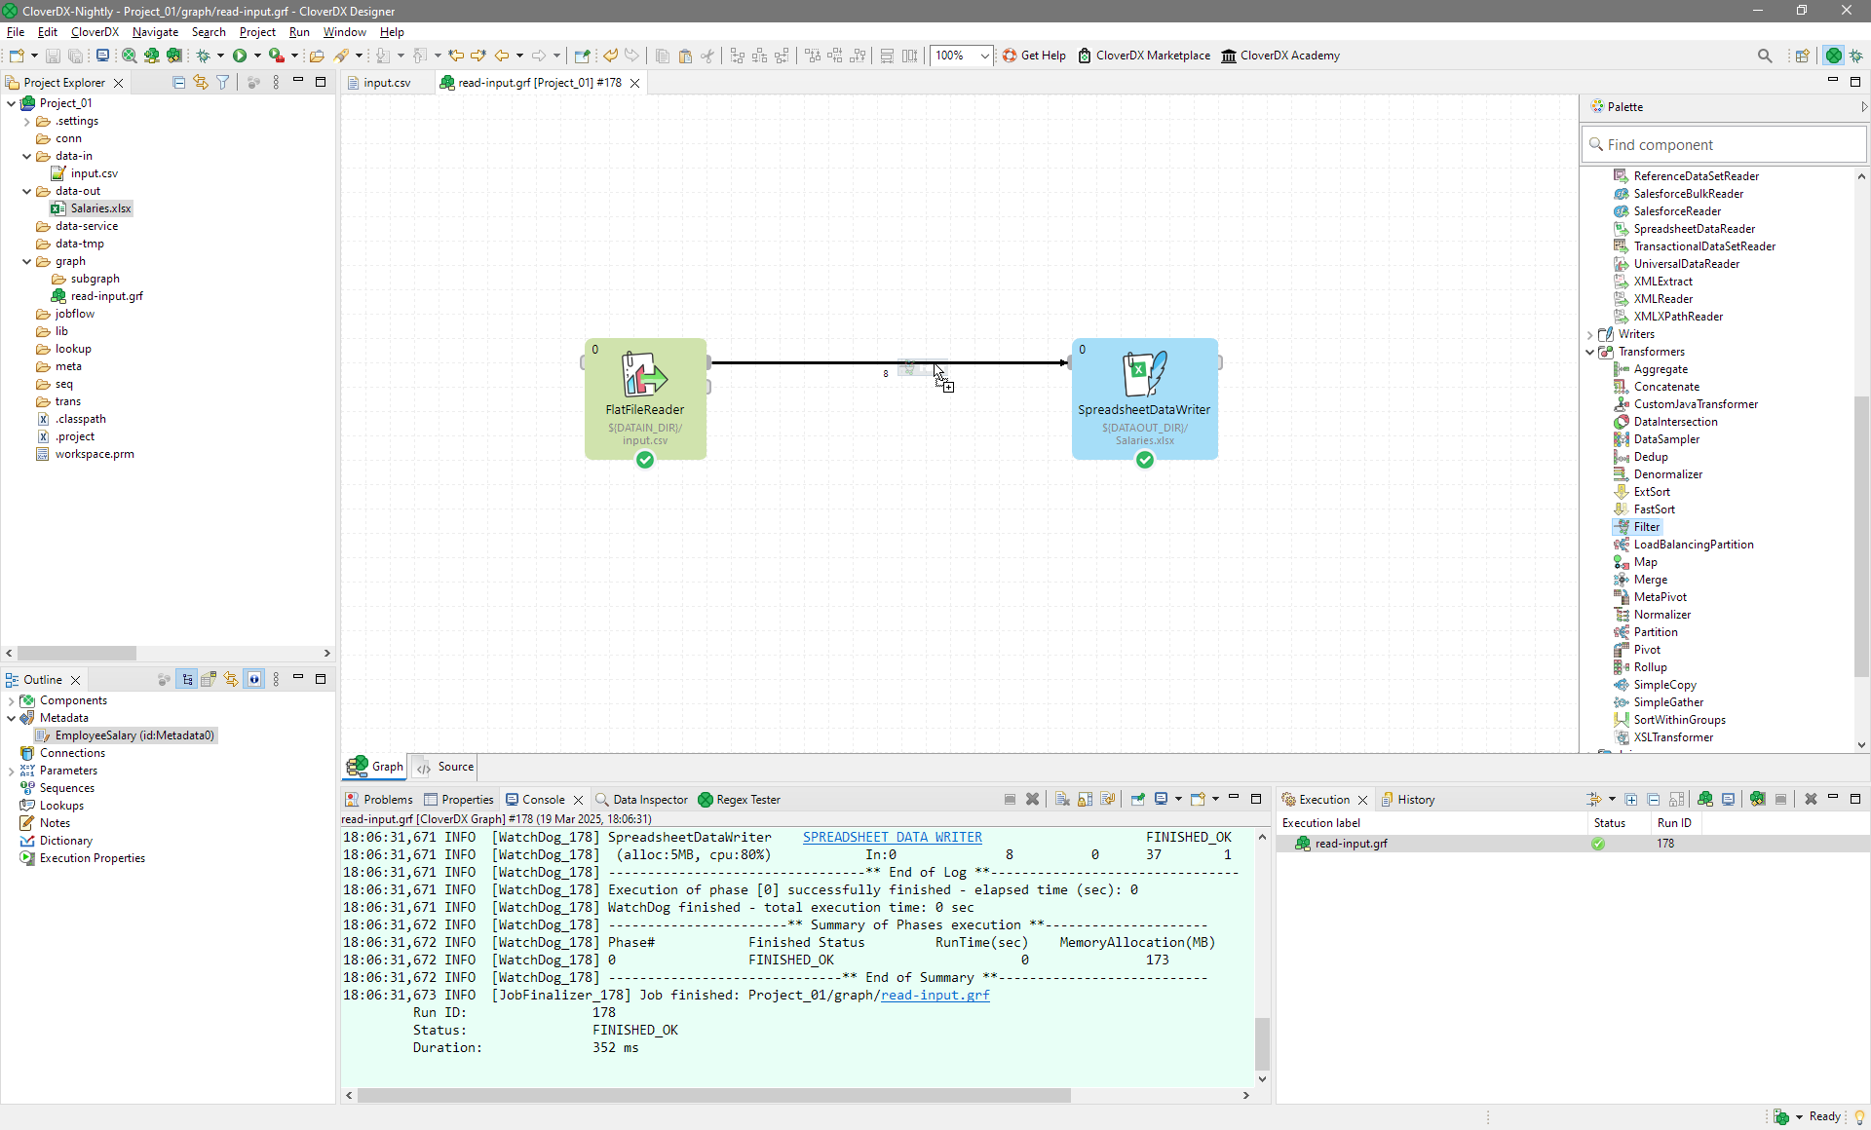This screenshot has width=1871, height=1130.
Task: Open the 100% zoom dropdown
Action: coord(984,56)
